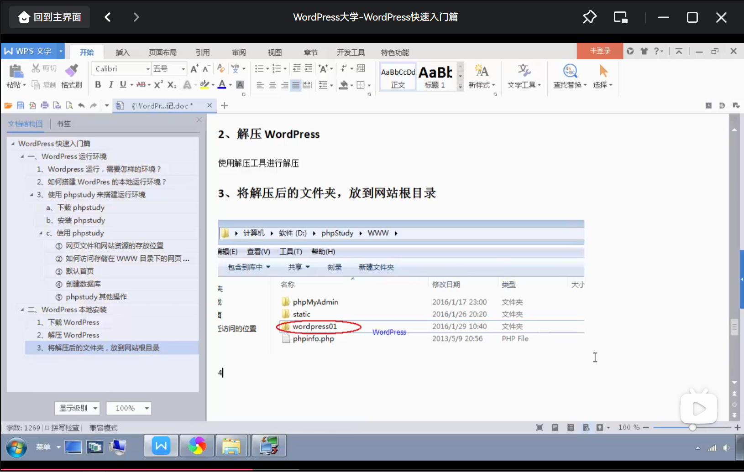
Task: Select the 正文 style in gallery
Action: (398, 77)
